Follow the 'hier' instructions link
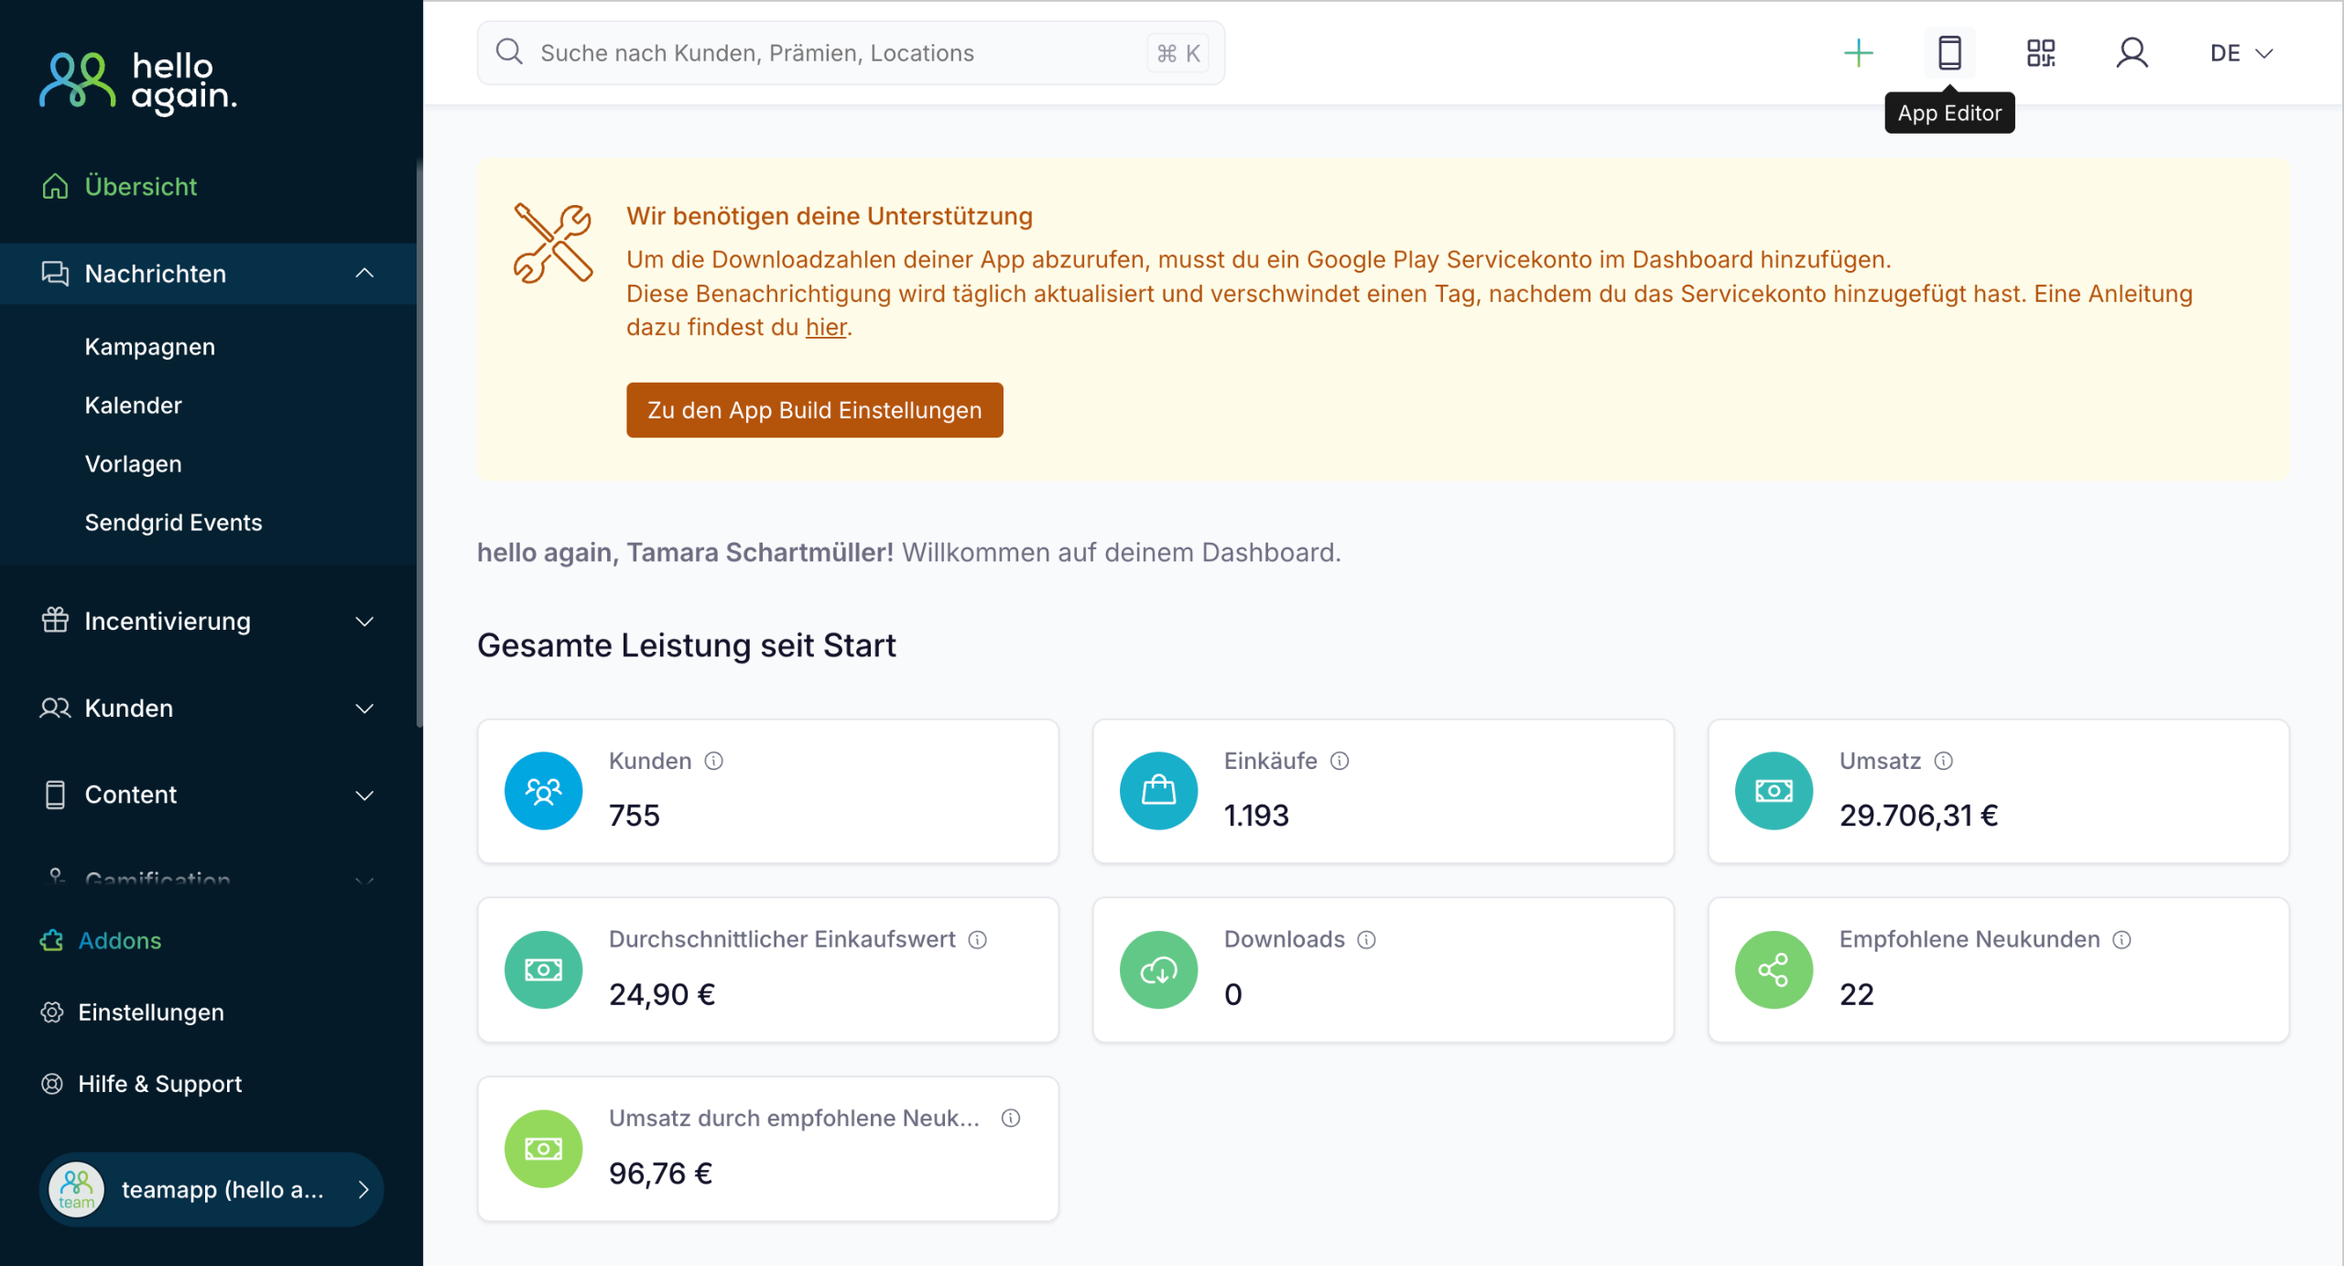The height and width of the screenshot is (1266, 2344). pos(825,328)
